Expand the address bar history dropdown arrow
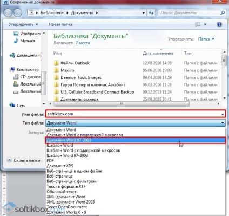Viewport: 229px width, 216px height. point(144,13)
